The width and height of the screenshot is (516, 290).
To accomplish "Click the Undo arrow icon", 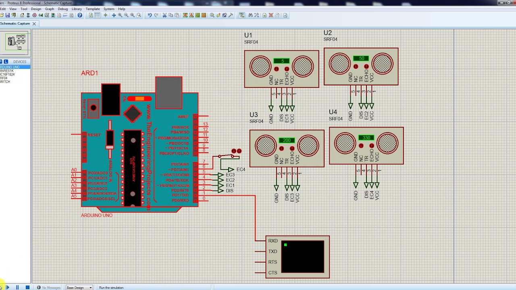I will [x=150, y=15].
